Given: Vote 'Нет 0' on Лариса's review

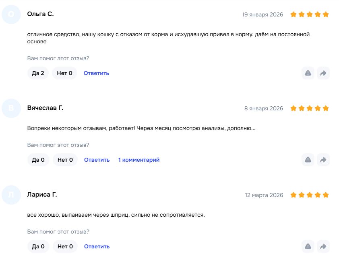Looking at the screenshot, I should click(65, 246).
